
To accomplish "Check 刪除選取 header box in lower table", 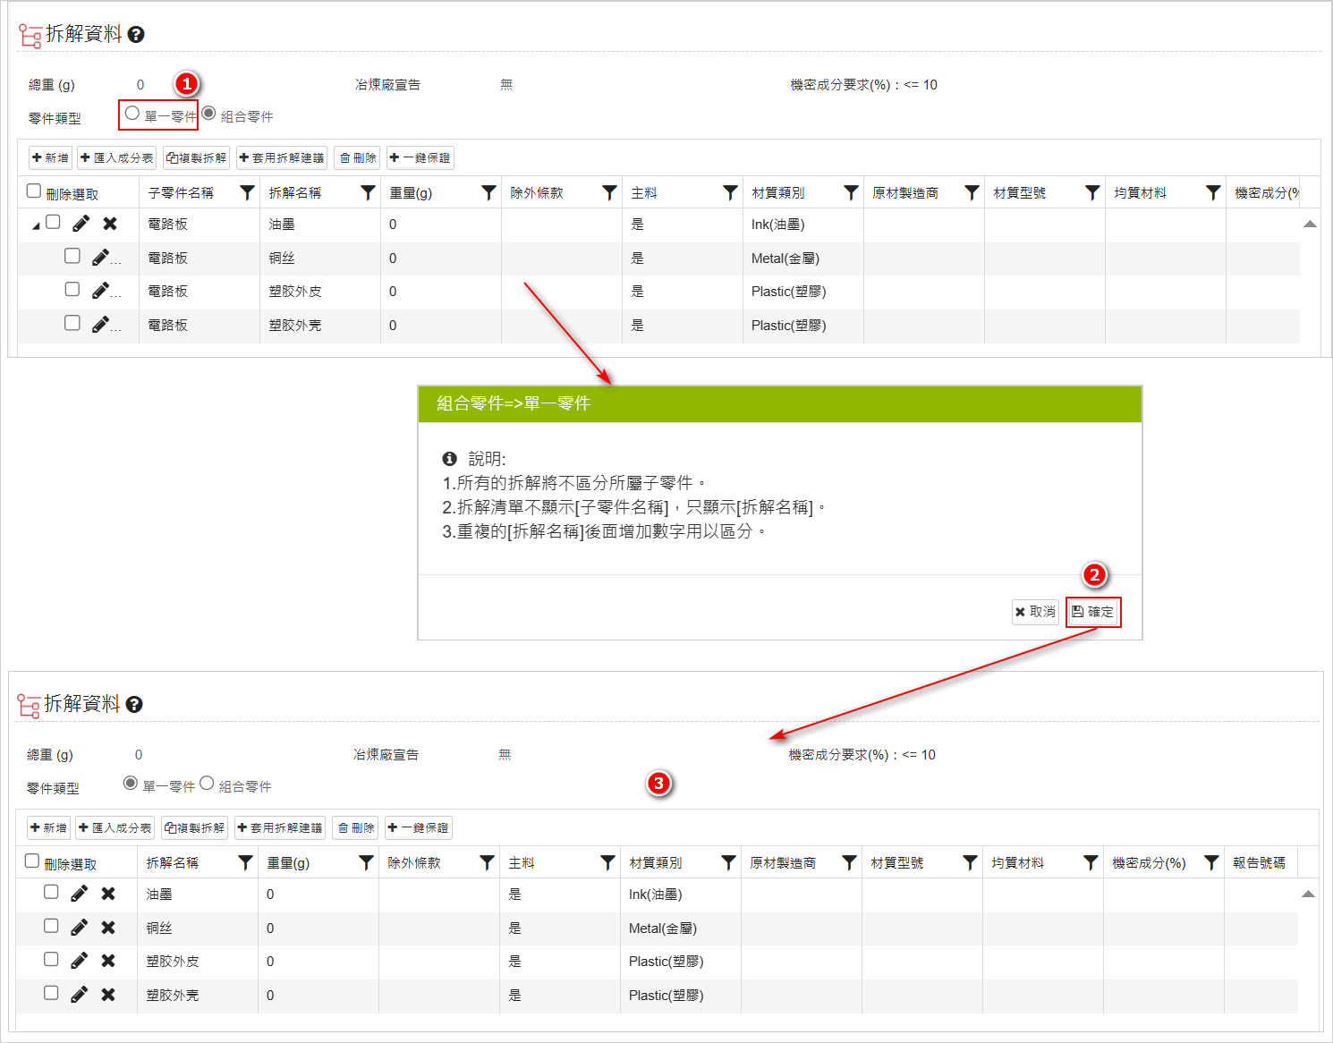I will [32, 861].
